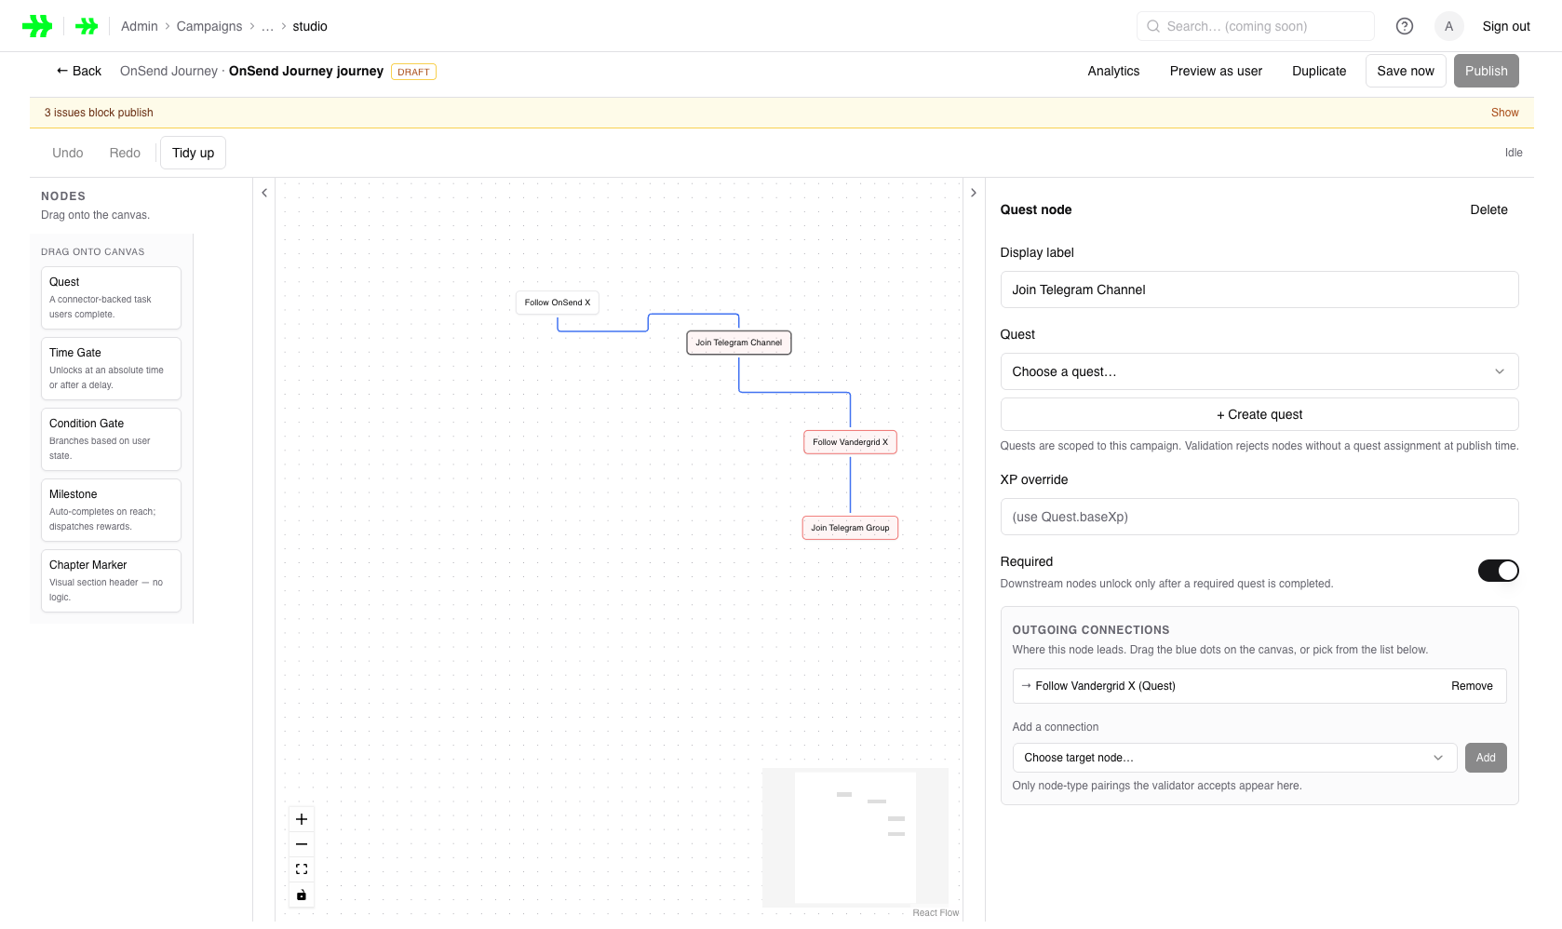
Task: Edit the XP override field
Action: point(1259,517)
